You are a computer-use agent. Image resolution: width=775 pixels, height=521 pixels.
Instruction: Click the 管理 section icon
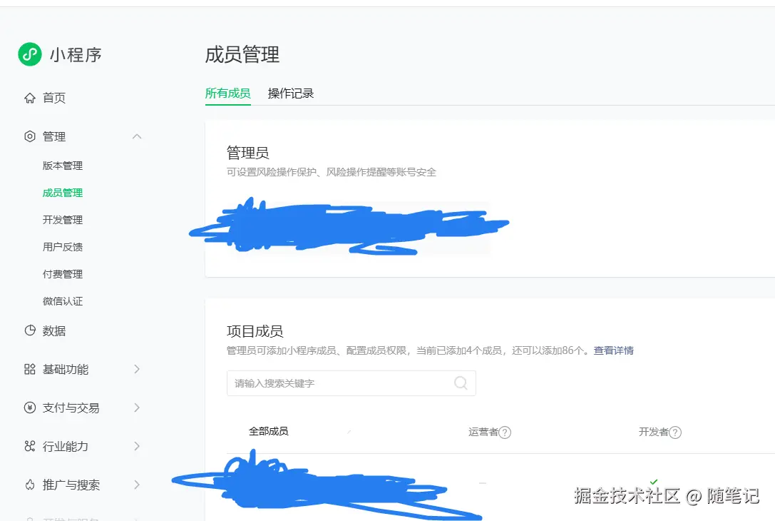(29, 136)
